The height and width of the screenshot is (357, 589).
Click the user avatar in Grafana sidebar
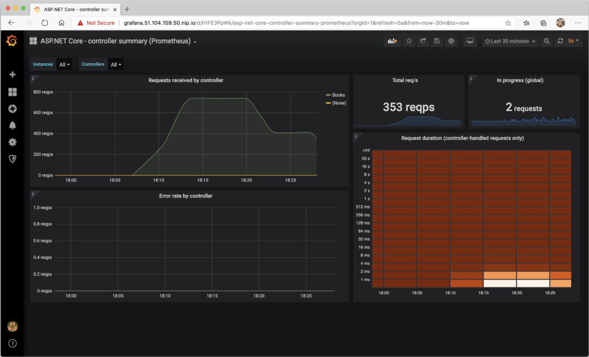click(13, 326)
